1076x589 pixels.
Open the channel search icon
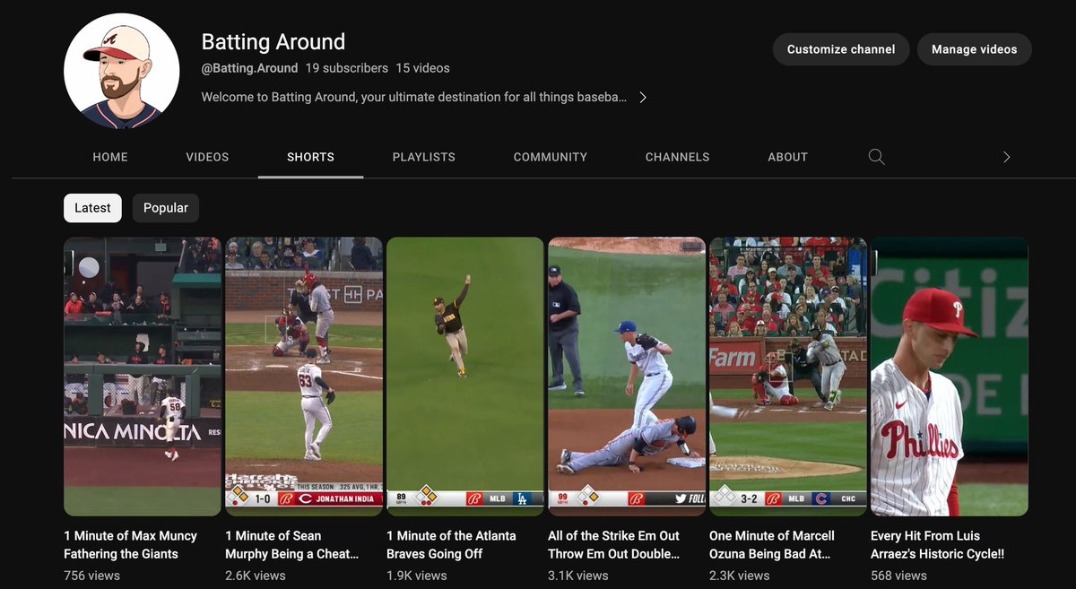pyautogui.click(x=876, y=156)
